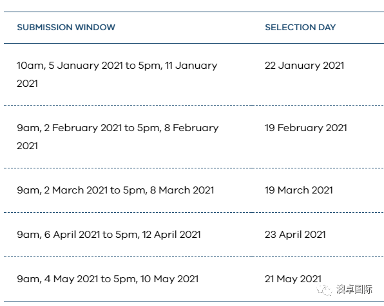Click the 22 January 2021 selection day
Viewport: 384px width, 306px height.
coord(304,66)
